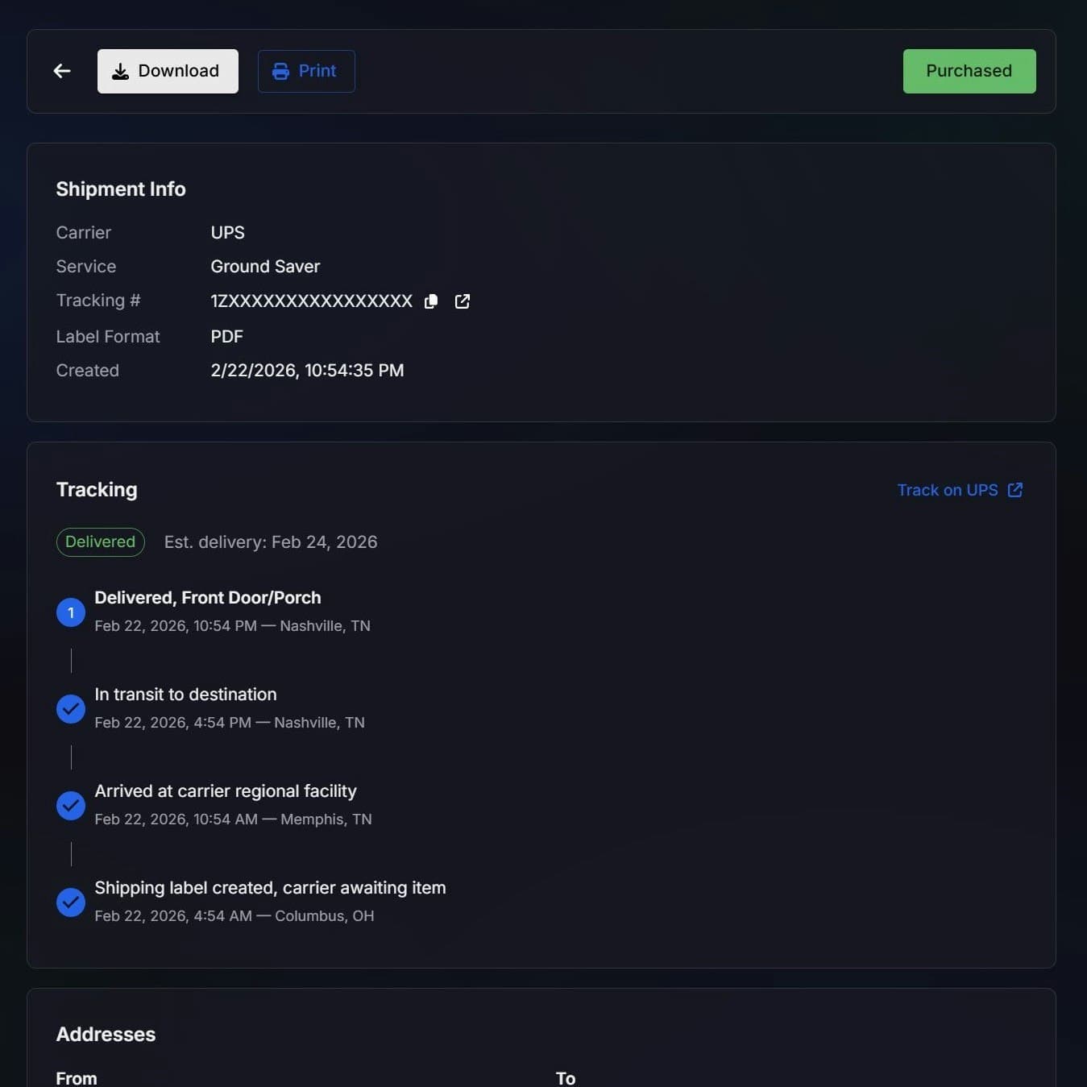1087x1087 pixels.
Task: Click the checkmark for In transit step
Action: click(x=70, y=709)
